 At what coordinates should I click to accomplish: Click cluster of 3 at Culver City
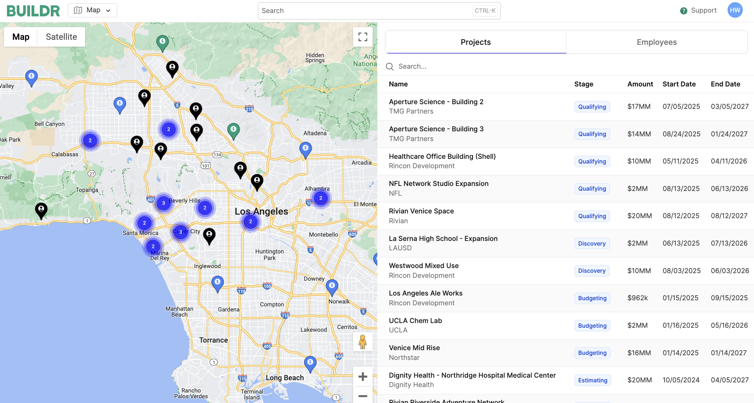[181, 232]
